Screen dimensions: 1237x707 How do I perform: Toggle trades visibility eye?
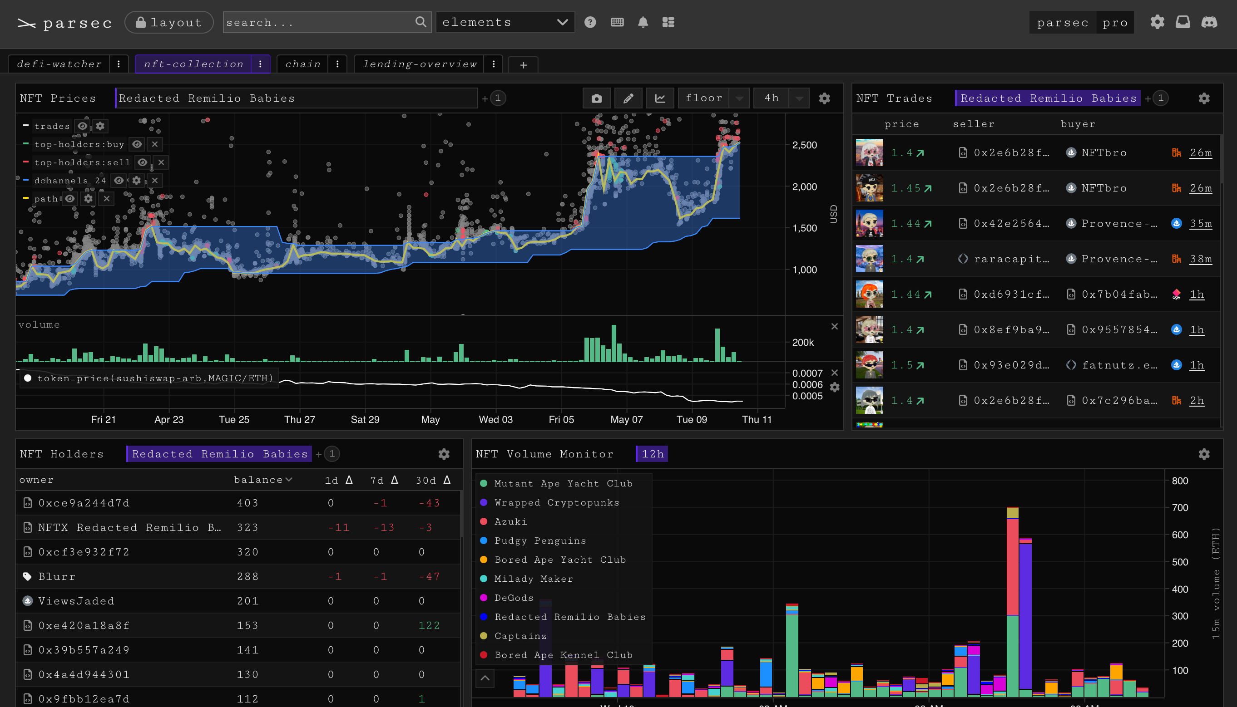coord(83,126)
